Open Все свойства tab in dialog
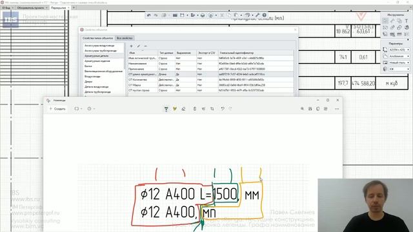Screen dimensions: 413x232 tap(125, 38)
